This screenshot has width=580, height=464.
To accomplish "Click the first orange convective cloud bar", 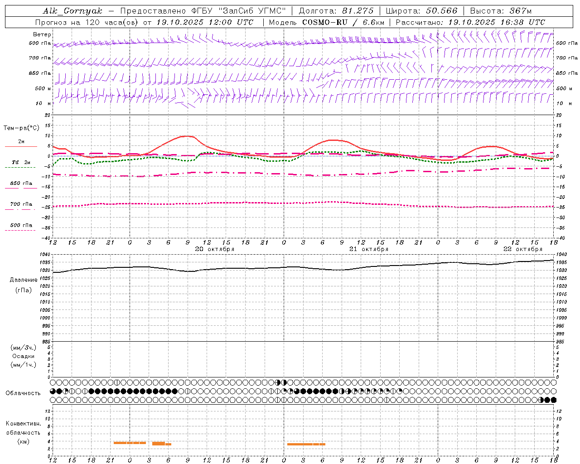I will pyautogui.click(x=130, y=443).
